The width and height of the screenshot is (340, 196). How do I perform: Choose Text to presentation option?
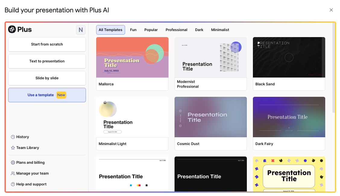point(47,61)
